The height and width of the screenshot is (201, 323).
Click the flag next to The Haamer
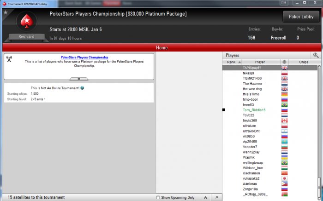click(x=285, y=84)
